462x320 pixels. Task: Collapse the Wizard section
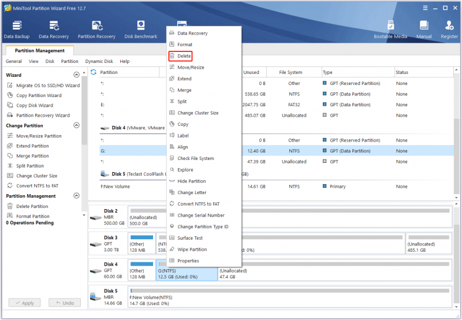point(76,75)
